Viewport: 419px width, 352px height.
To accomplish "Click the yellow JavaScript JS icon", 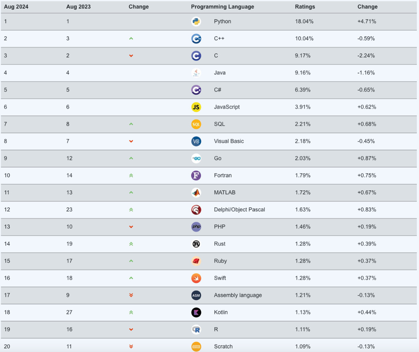I will click(x=196, y=107).
